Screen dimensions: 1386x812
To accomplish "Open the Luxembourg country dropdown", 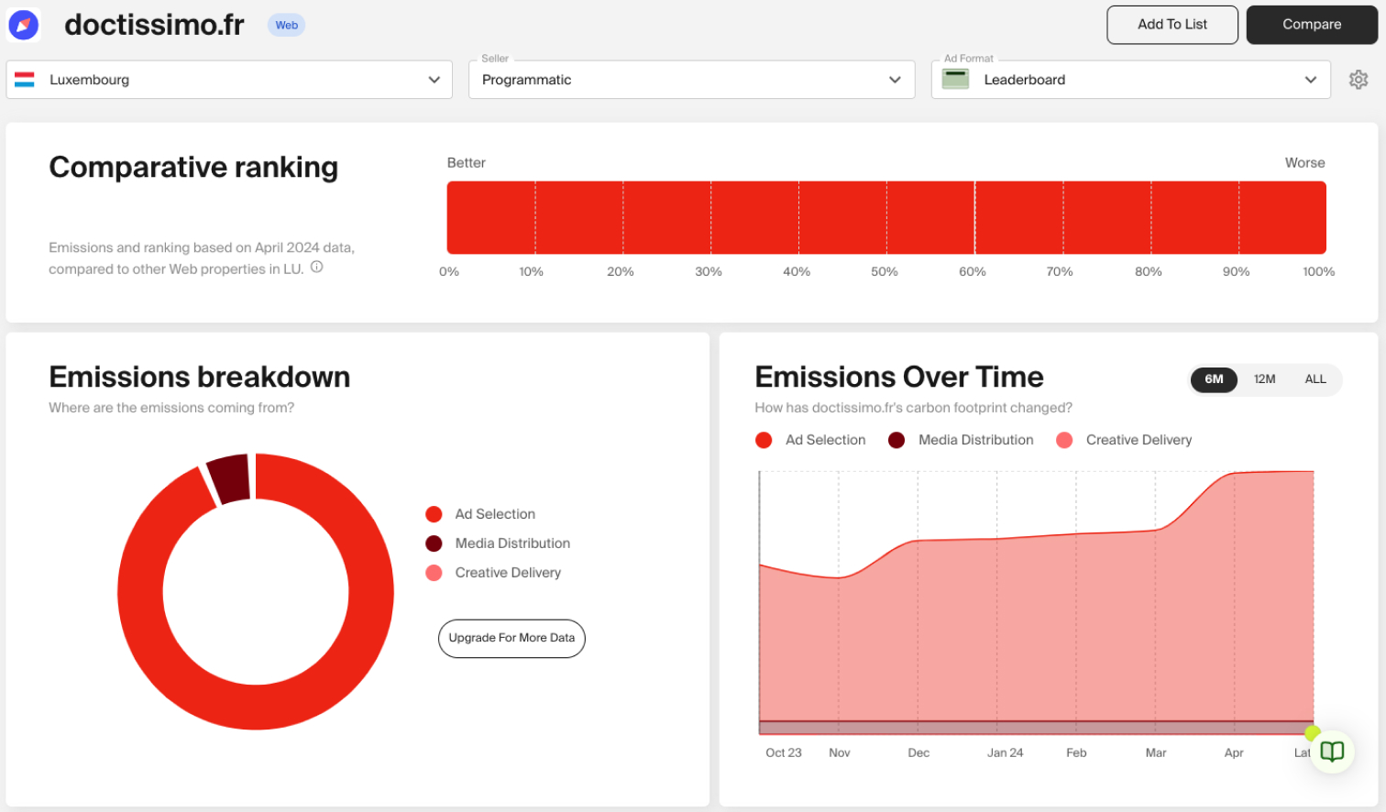I will coord(229,80).
